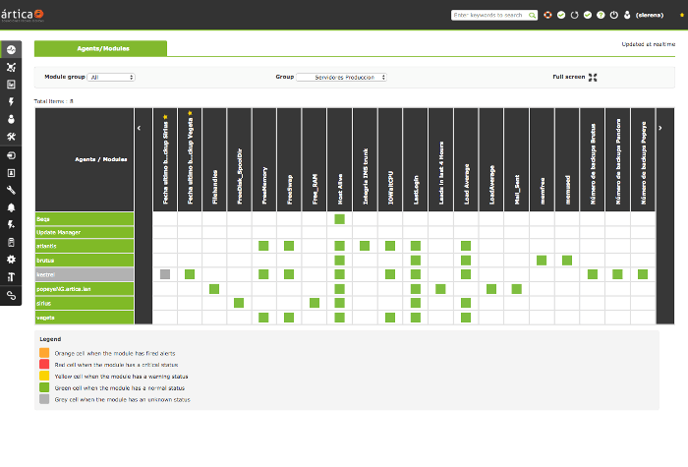Click the Full screen icon
The image size is (688, 467).
tap(592, 77)
